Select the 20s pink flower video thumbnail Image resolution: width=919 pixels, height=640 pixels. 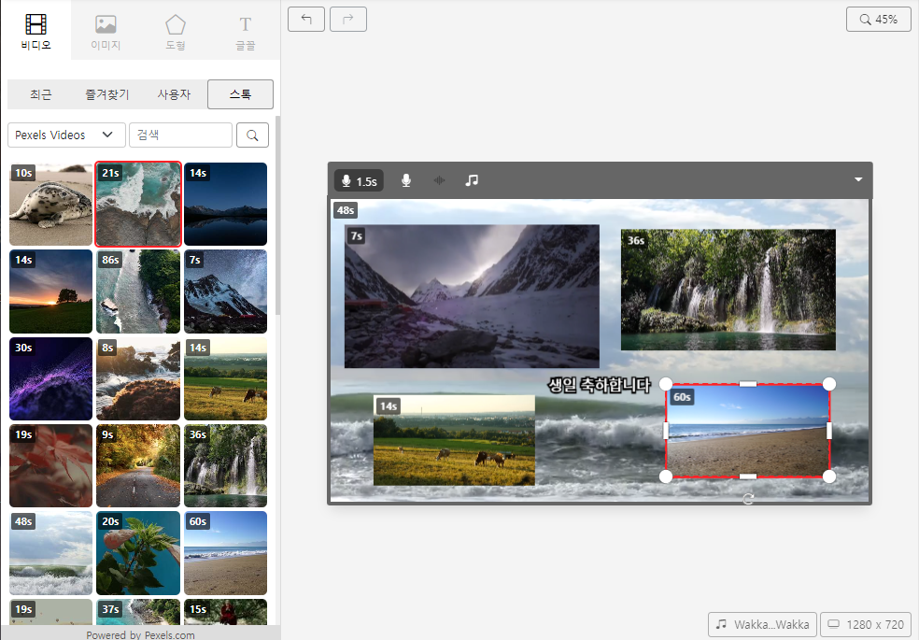[138, 553]
